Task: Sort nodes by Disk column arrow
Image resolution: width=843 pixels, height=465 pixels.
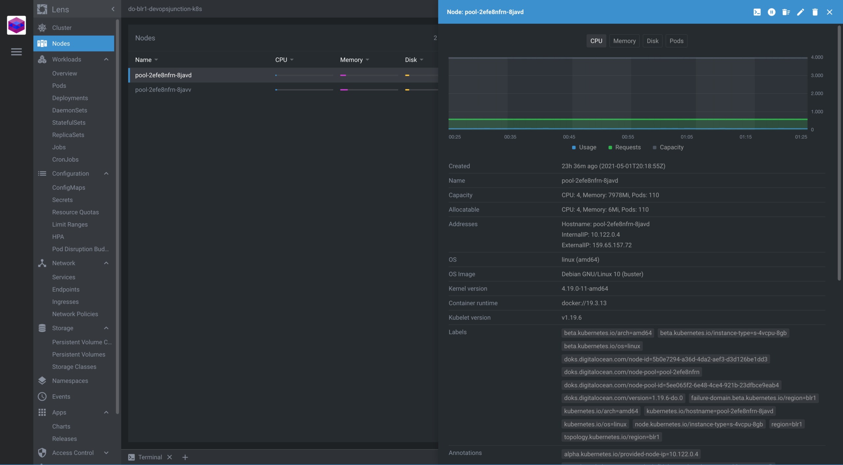Action: click(x=421, y=60)
